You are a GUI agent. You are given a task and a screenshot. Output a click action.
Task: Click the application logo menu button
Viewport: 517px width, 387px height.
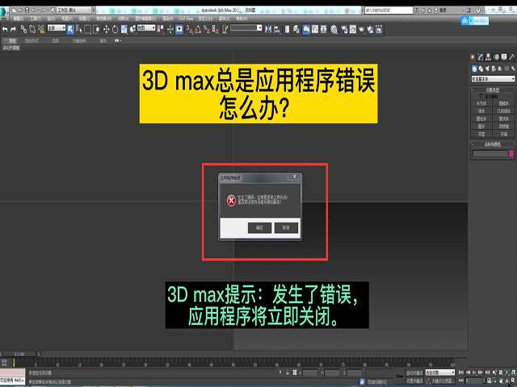tap(3, 13)
